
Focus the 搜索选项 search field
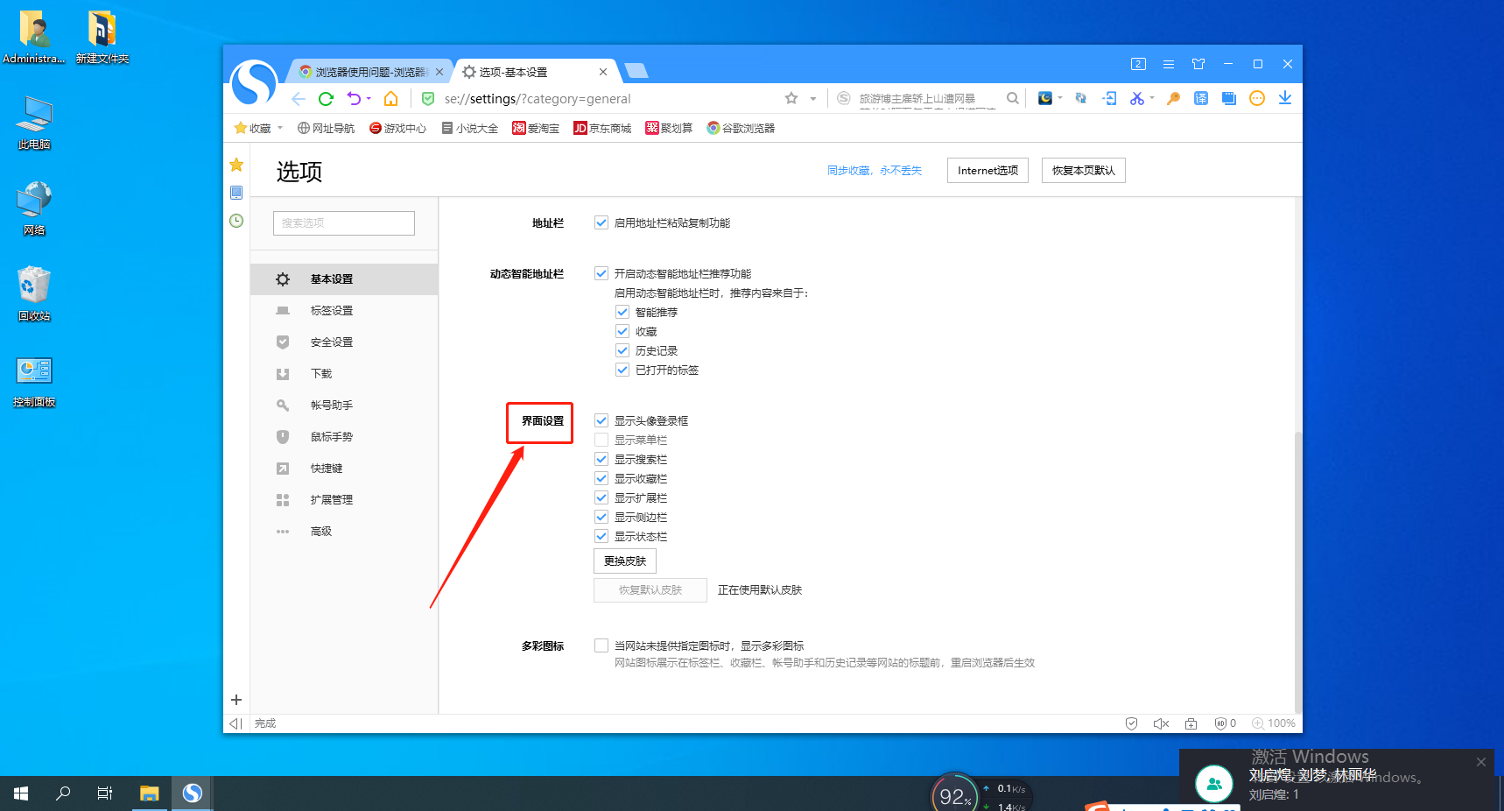point(344,223)
